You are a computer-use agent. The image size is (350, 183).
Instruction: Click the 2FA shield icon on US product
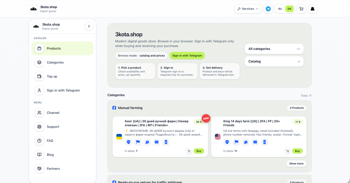(x=227, y=142)
